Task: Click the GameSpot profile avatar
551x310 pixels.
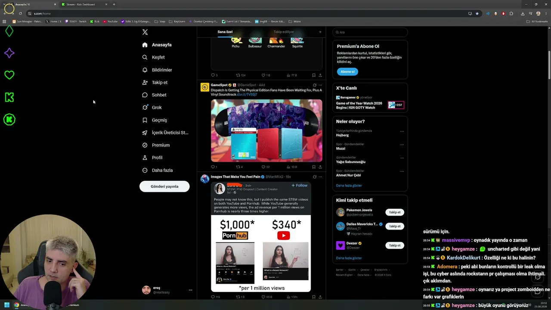Action: pyautogui.click(x=205, y=87)
